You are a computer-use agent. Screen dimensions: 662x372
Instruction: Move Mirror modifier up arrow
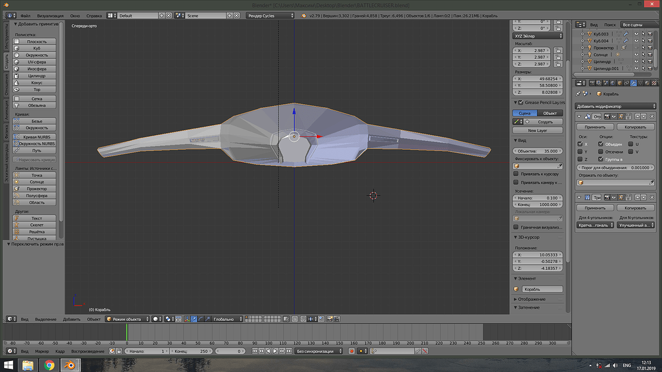click(x=637, y=116)
